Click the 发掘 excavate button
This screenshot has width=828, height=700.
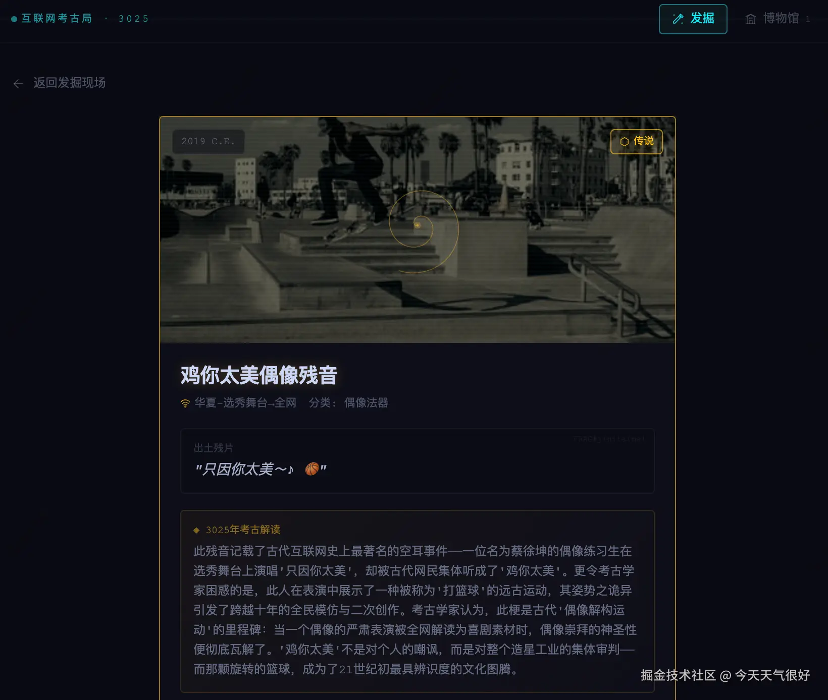click(x=693, y=19)
